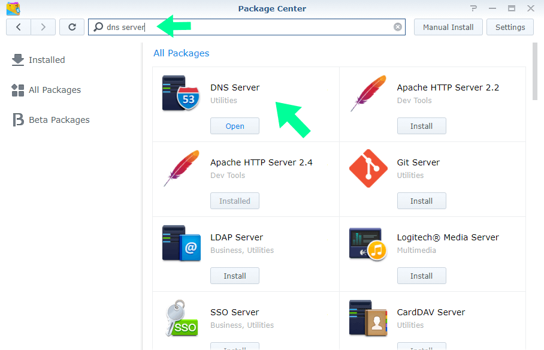Image resolution: width=544 pixels, height=350 pixels.
Task: Click the DNS Server package icon
Action: pyautogui.click(x=181, y=93)
